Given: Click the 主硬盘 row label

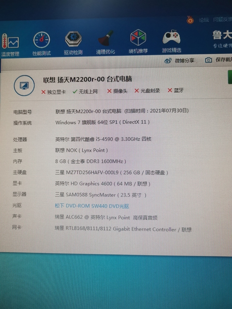Looking at the screenshot, I should (20, 172).
